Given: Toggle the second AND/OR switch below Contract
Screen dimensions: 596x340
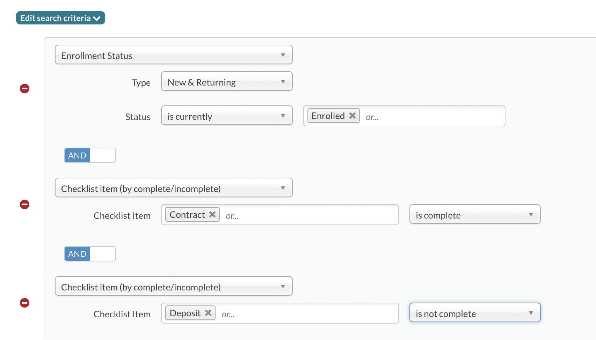Looking at the screenshot, I should 90,254.
